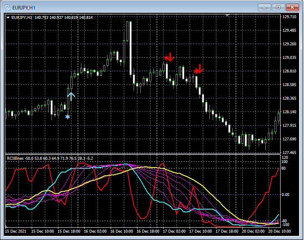Click the 128.365 price scale label
Viewport: 304px width, 240px height.
(290, 98)
